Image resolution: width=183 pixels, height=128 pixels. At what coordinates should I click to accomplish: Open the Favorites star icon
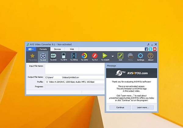point(32,57)
